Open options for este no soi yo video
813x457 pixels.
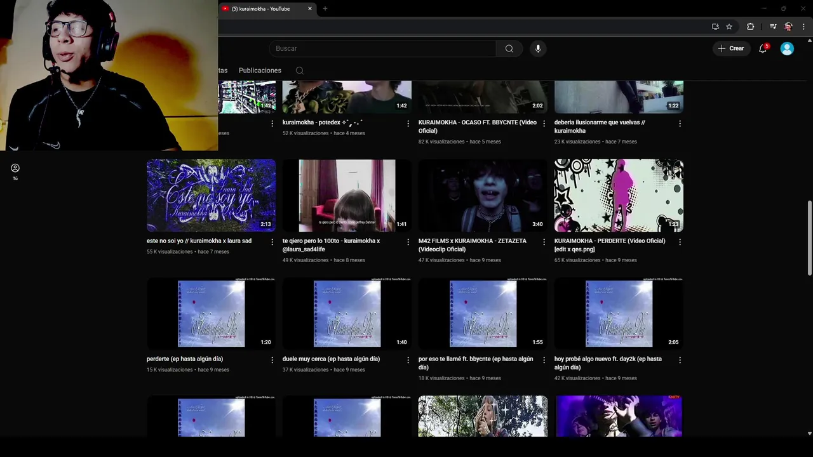click(x=272, y=242)
